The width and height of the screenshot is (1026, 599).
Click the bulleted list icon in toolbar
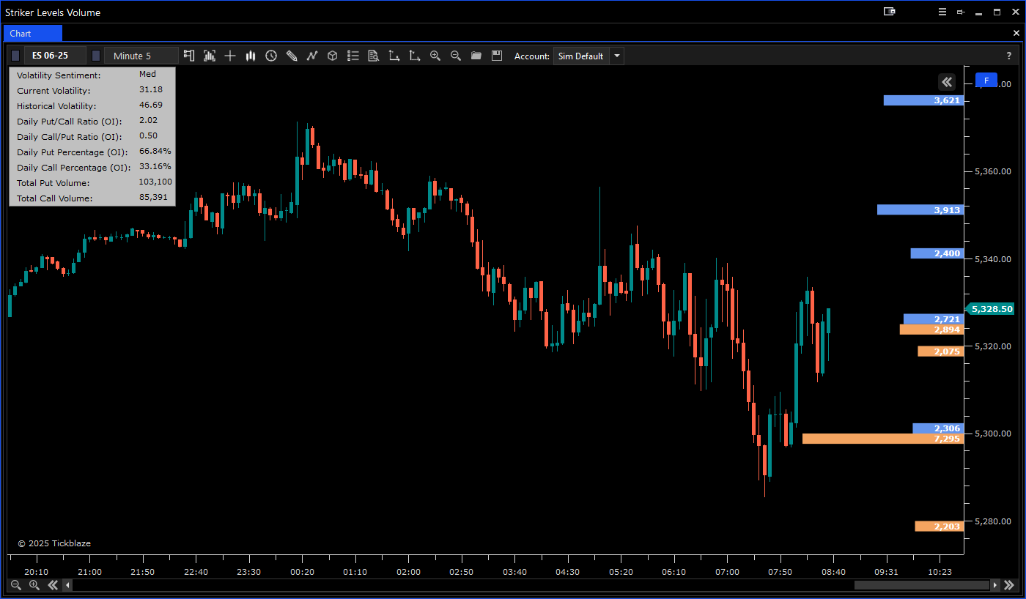(x=353, y=56)
